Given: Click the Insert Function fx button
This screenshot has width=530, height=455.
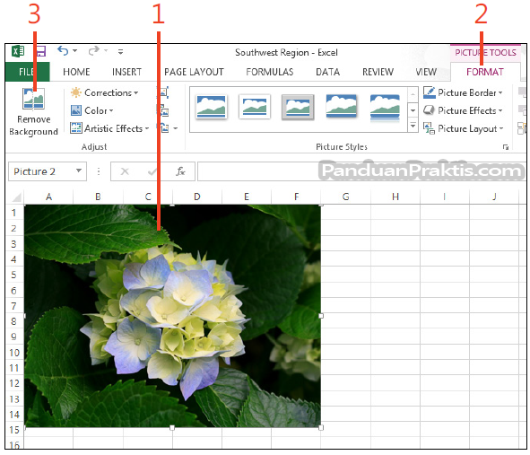Looking at the screenshot, I should click(180, 171).
